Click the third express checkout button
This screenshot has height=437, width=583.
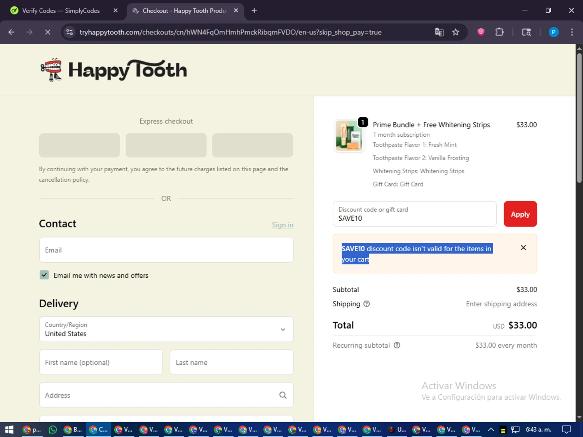click(x=253, y=145)
